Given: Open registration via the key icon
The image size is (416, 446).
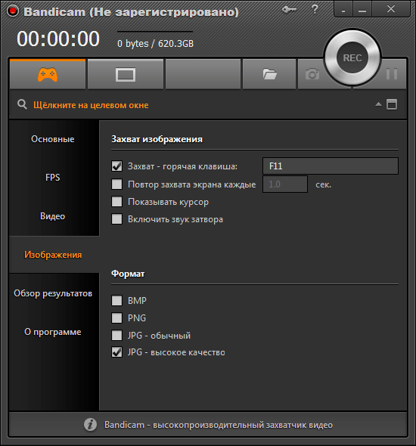Looking at the screenshot, I should click(289, 10).
